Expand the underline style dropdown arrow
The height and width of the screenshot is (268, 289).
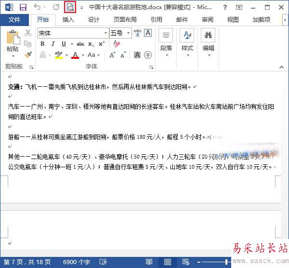pyautogui.click(x=72, y=44)
